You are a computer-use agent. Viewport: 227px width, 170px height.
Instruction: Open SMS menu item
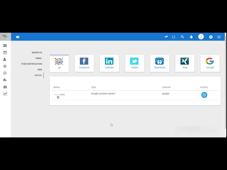tap(40, 69)
